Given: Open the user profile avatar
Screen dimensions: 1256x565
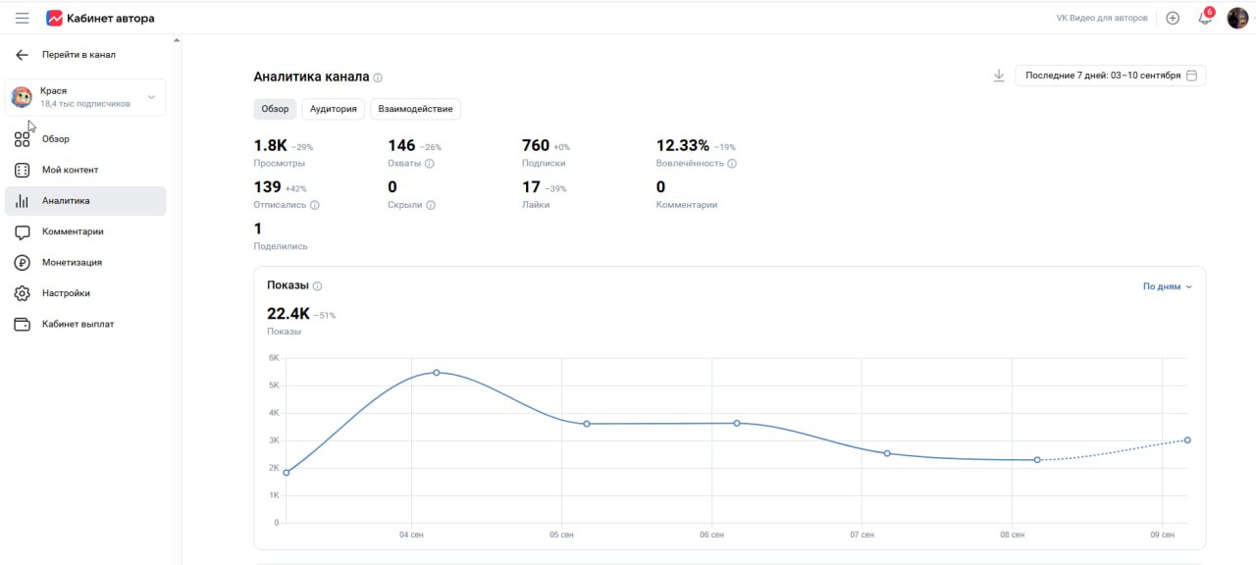Looking at the screenshot, I should (1237, 18).
